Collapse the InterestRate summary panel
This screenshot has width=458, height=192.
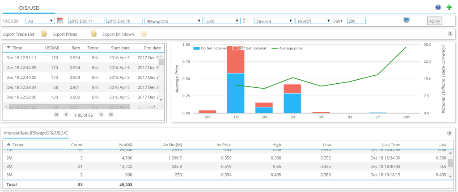coord(450,133)
